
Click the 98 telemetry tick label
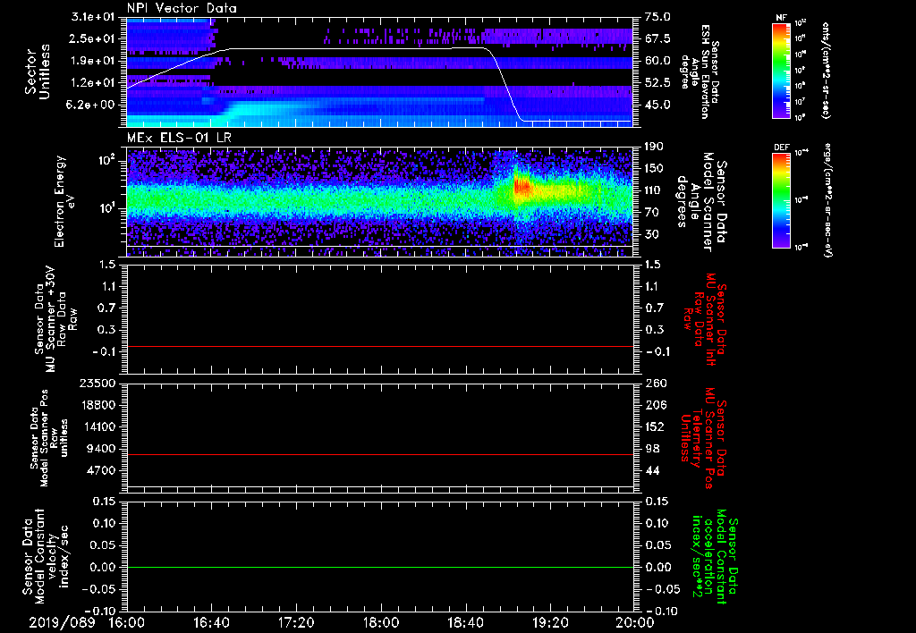(652, 449)
